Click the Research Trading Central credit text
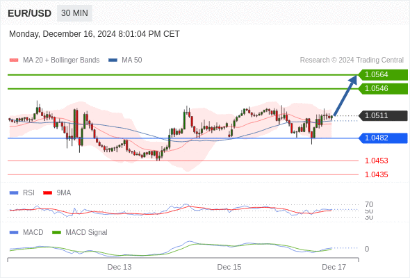Image resolution: width=410 pixels, height=278 pixels. [352, 60]
